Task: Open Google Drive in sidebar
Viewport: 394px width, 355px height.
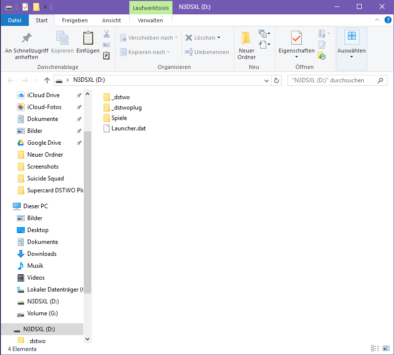Action: [44, 143]
